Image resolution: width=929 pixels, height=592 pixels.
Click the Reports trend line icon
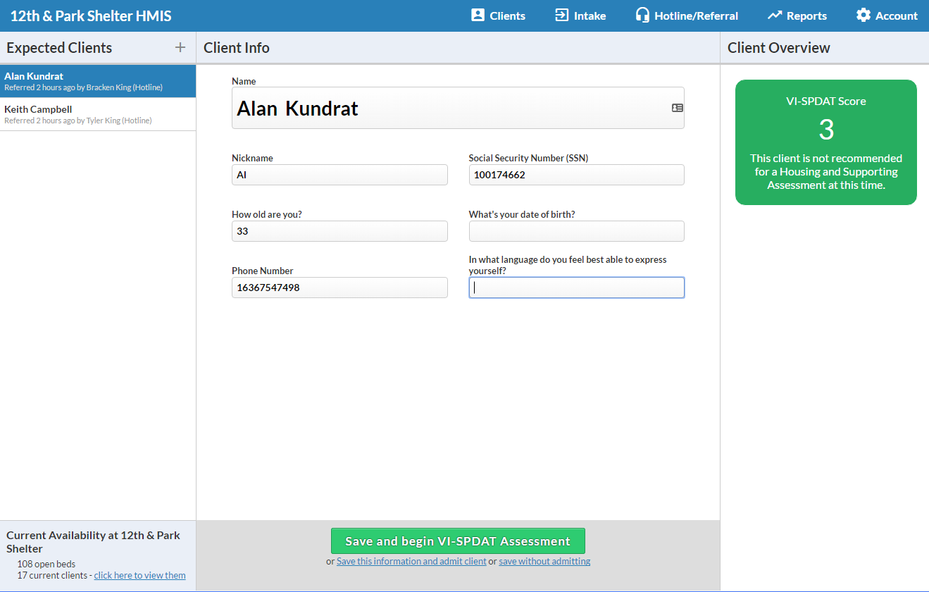click(775, 15)
